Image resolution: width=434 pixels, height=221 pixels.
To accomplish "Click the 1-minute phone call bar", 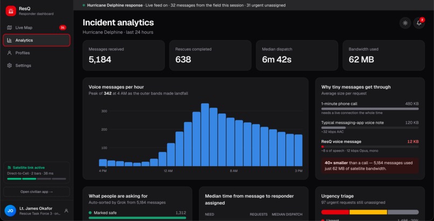I will (370, 109).
